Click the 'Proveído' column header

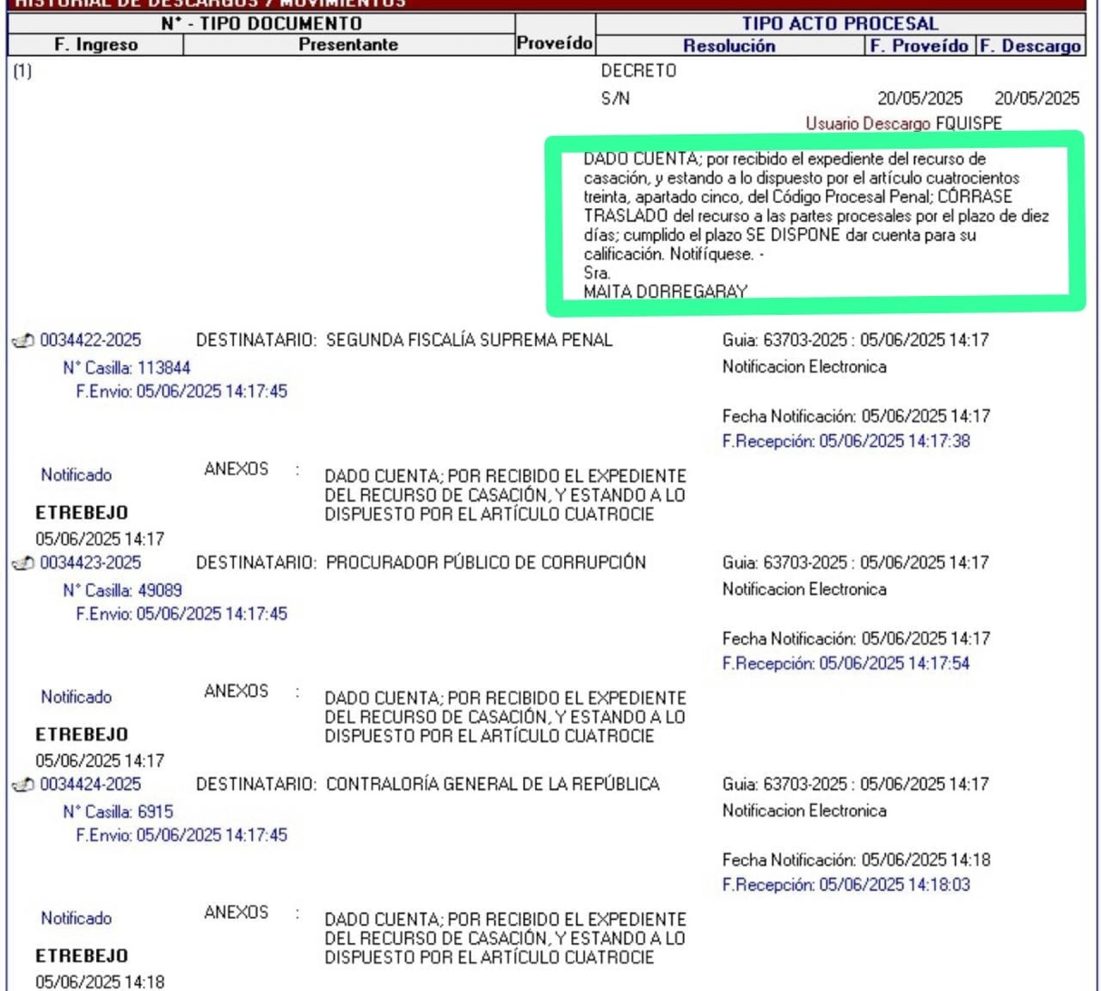[555, 43]
